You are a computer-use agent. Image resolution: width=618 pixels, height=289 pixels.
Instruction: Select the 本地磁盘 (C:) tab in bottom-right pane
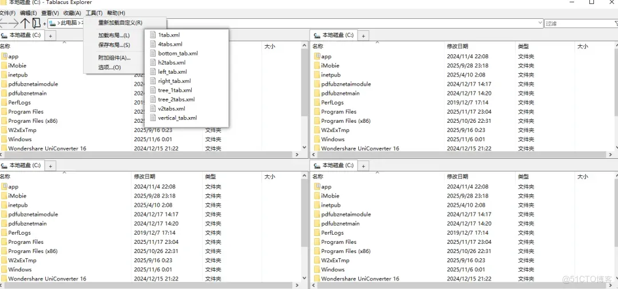334,166
